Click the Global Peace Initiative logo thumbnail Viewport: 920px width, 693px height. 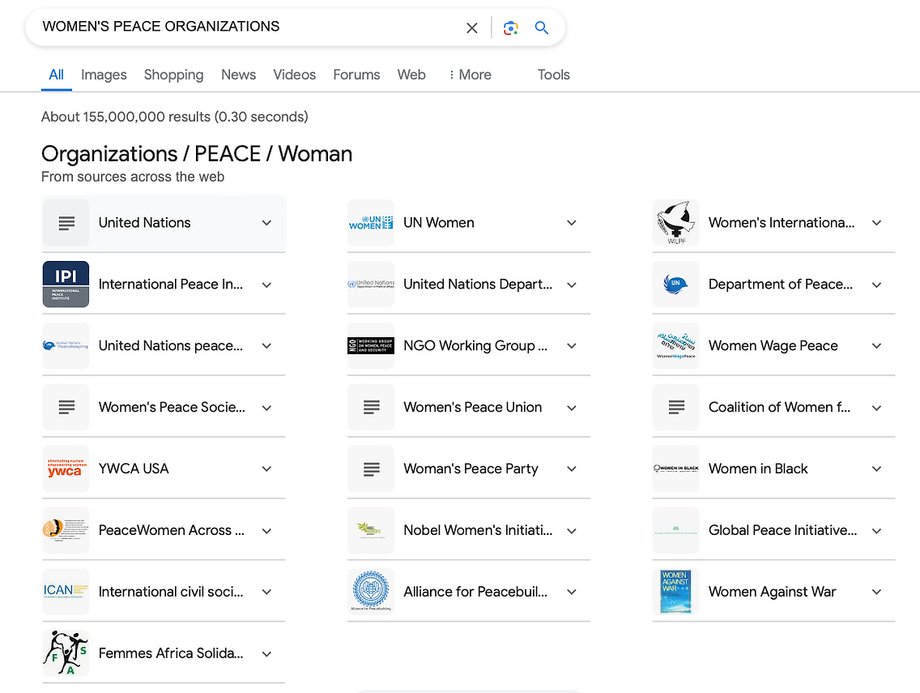click(x=676, y=530)
